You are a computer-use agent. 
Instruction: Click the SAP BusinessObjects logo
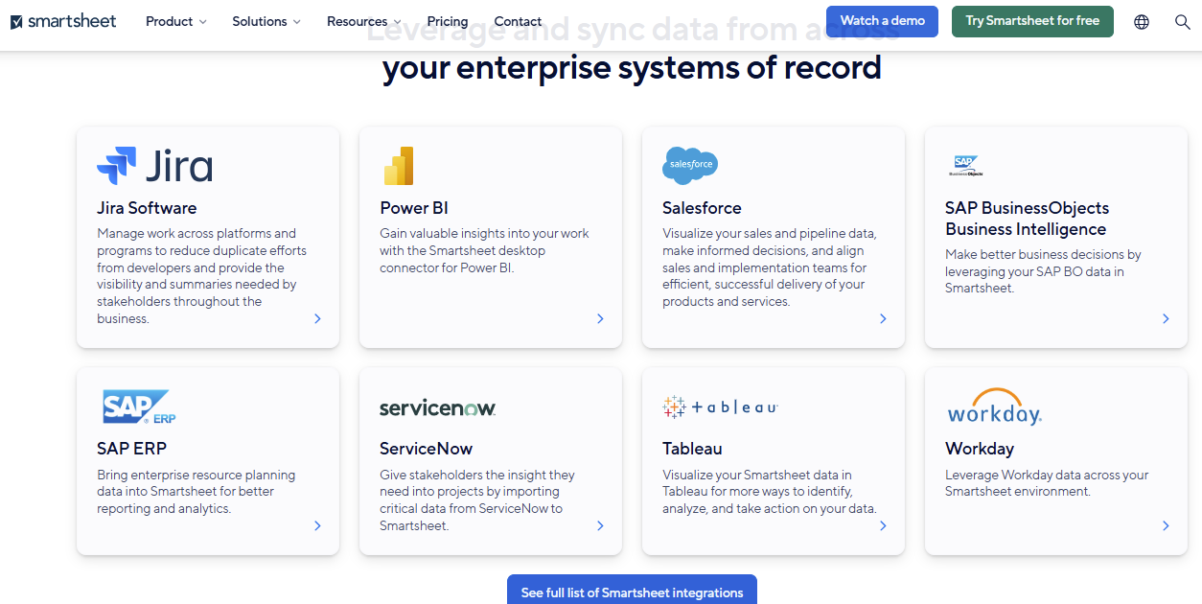966,166
